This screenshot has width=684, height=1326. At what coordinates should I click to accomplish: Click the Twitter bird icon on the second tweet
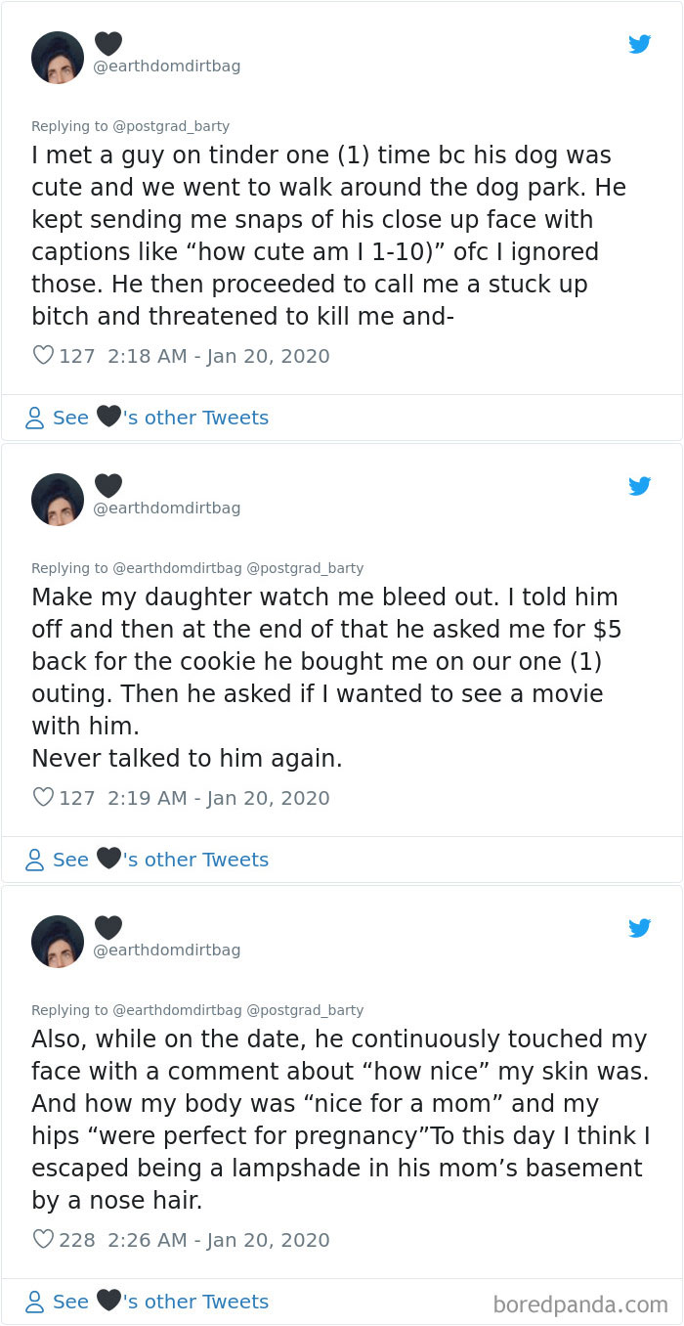point(640,486)
